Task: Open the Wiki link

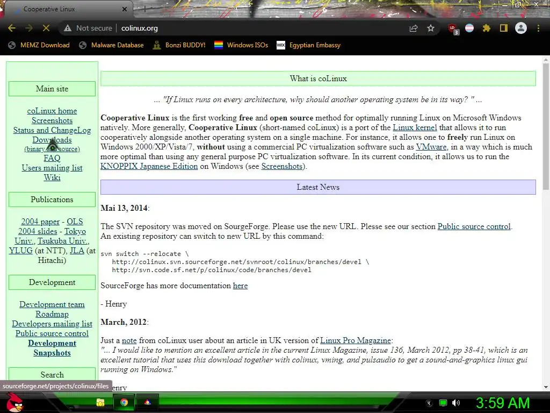Action: (52, 177)
